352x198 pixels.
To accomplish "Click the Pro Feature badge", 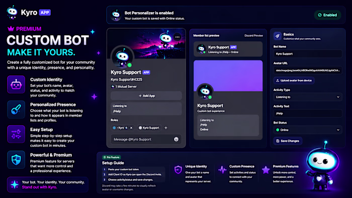I will pyautogui.click(x=112, y=157).
